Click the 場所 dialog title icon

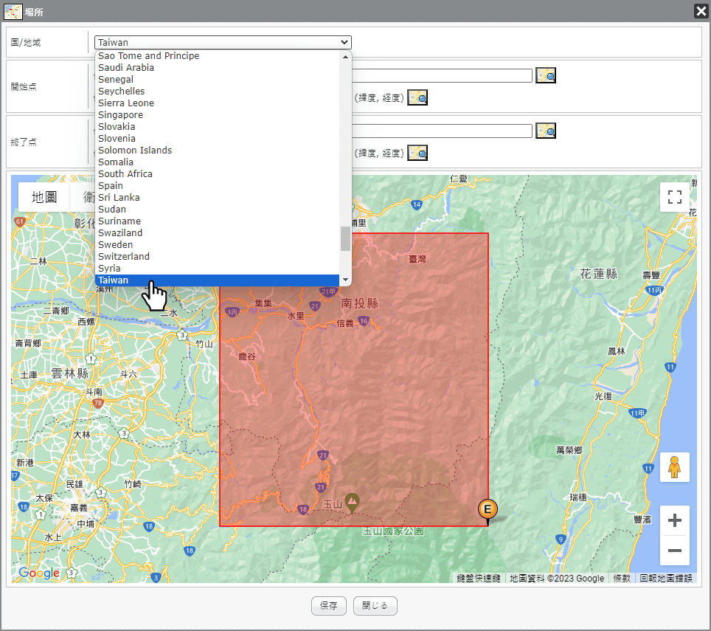13,11
